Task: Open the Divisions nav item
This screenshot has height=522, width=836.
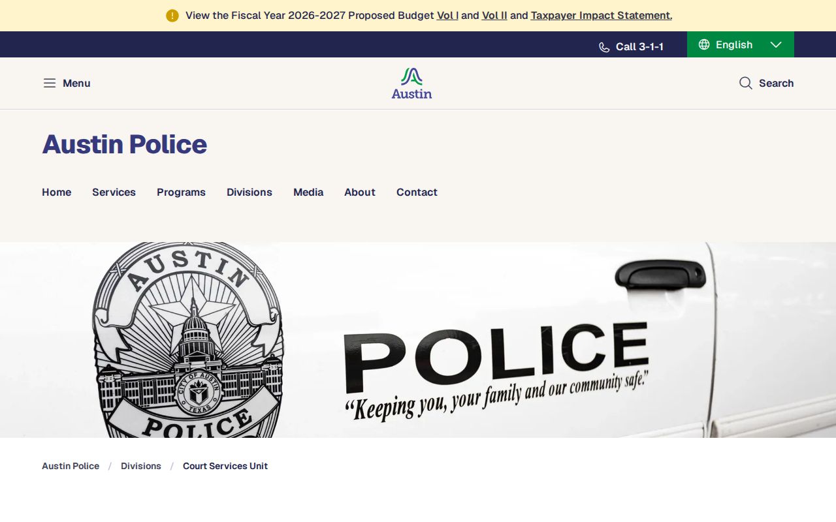Action: pyautogui.click(x=249, y=192)
